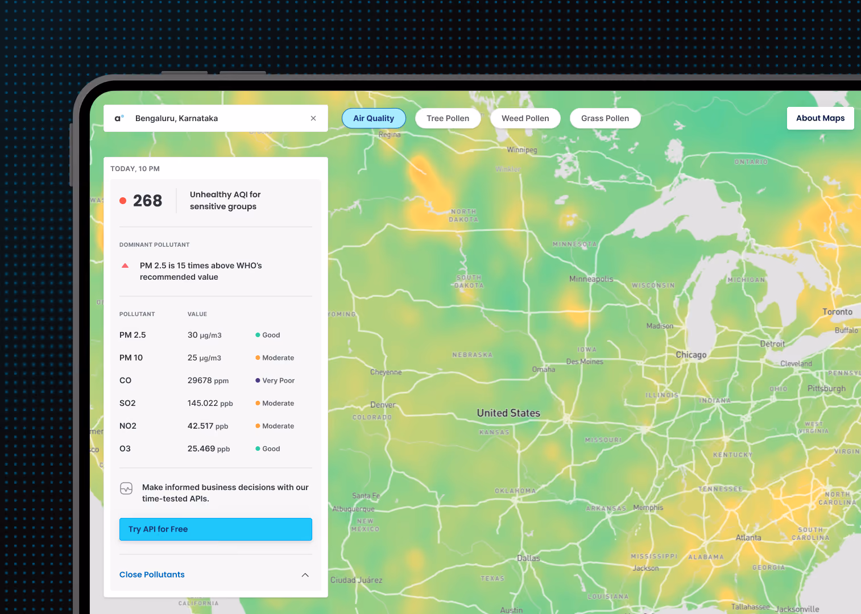Screen dimensions: 861x614
Task: Switch to Tree Pollen tab
Action: pyautogui.click(x=448, y=118)
